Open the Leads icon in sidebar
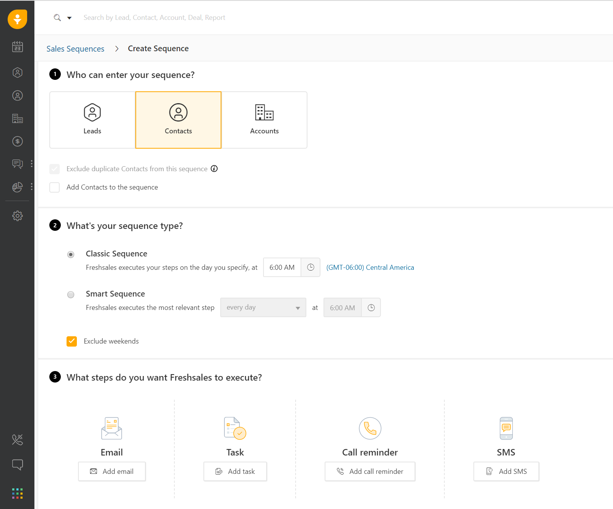Viewport: 613px width, 509px height. point(17,73)
